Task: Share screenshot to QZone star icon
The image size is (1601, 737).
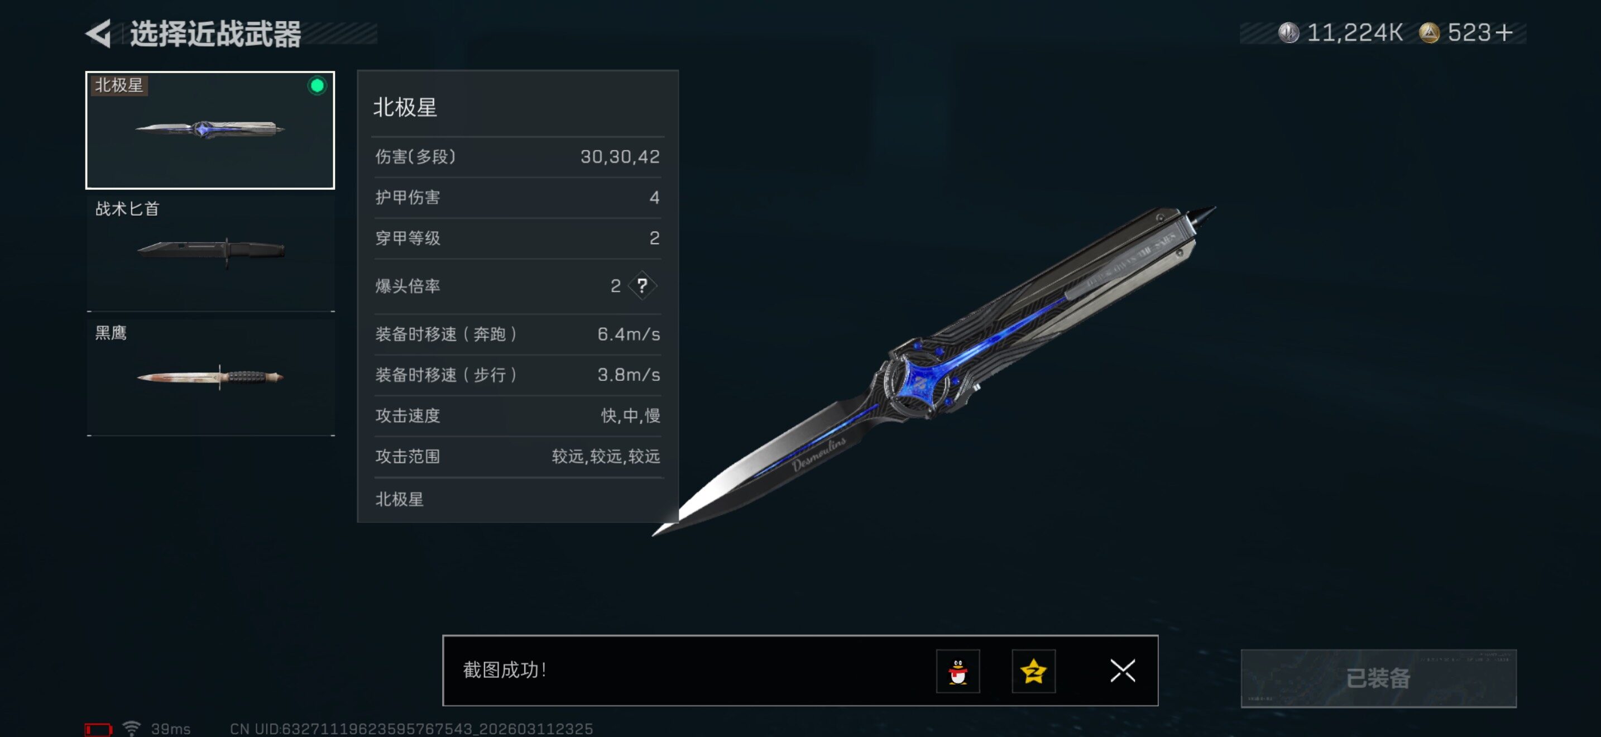Action: pos(1033,671)
